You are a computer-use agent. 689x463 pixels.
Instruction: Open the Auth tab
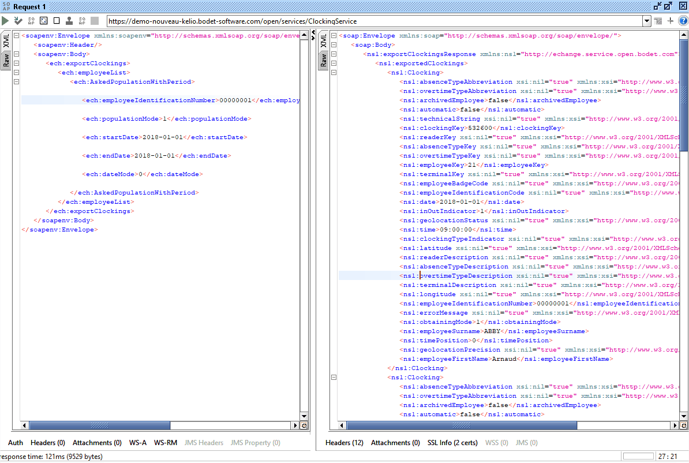click(16, 443)
